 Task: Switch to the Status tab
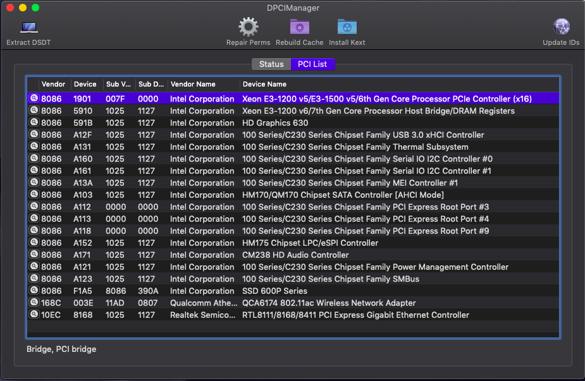click(x=271, y=64)
